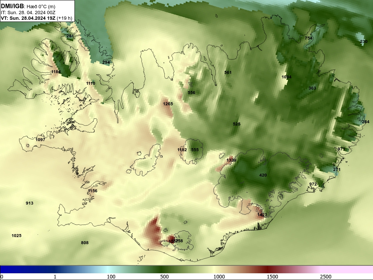The height and width of the screenshot is (280, 373).
Task: Click the 271 value label
Action: pyautogui.click(x=337, y=169)
